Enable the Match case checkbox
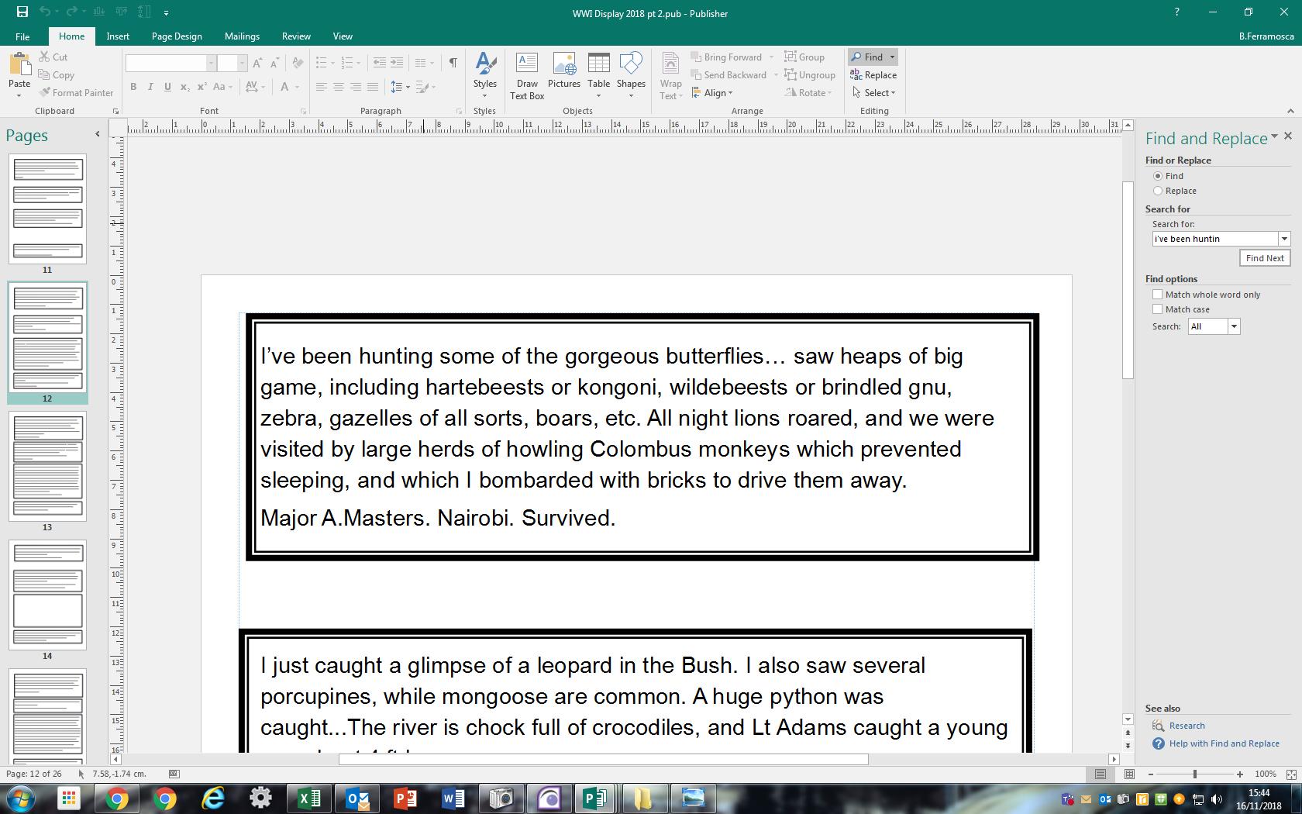The height and width of the screenshot is (814, 1302). [x=1158, y=309]
